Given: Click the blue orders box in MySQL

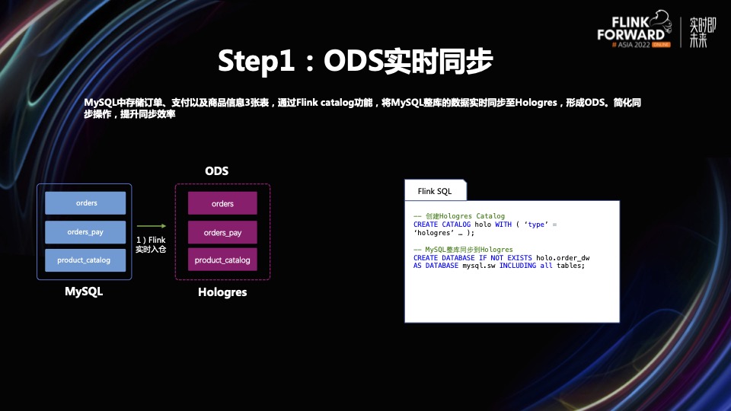Looking at the screenshot, I should (85, 203).
